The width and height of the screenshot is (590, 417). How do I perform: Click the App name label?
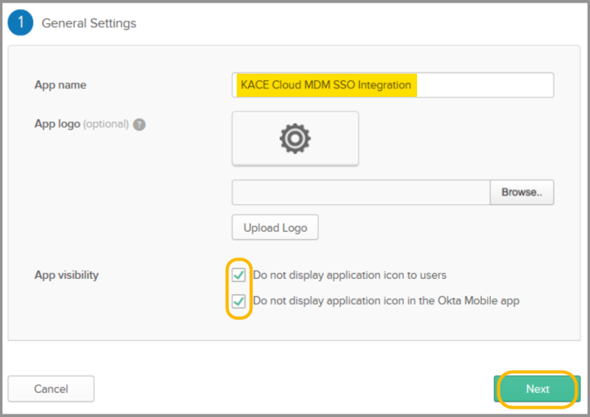click(60, 85)
